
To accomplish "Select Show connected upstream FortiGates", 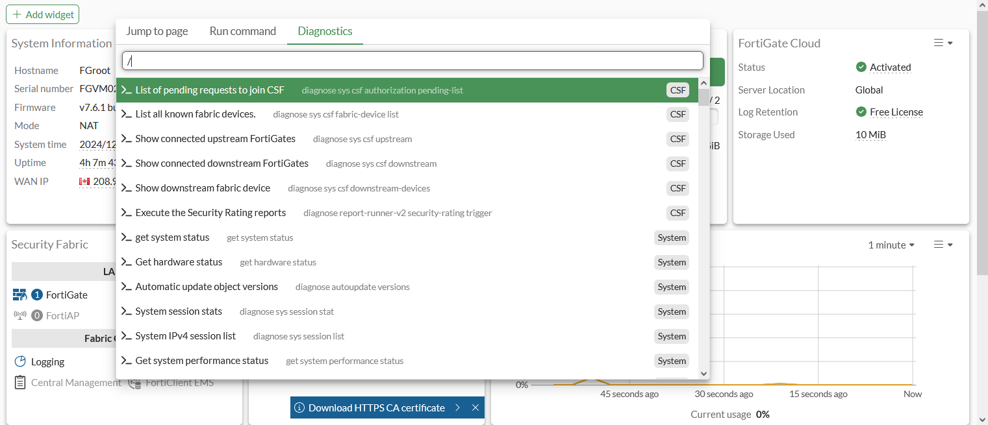I will pyautogui.click(x=407, y=139).
